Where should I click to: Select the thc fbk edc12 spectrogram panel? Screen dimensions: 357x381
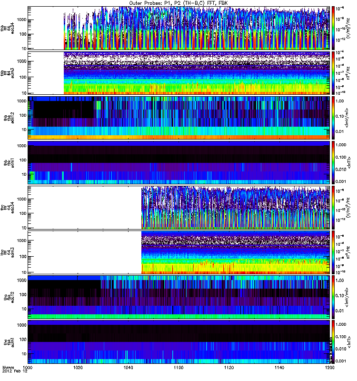pos(179,297)
